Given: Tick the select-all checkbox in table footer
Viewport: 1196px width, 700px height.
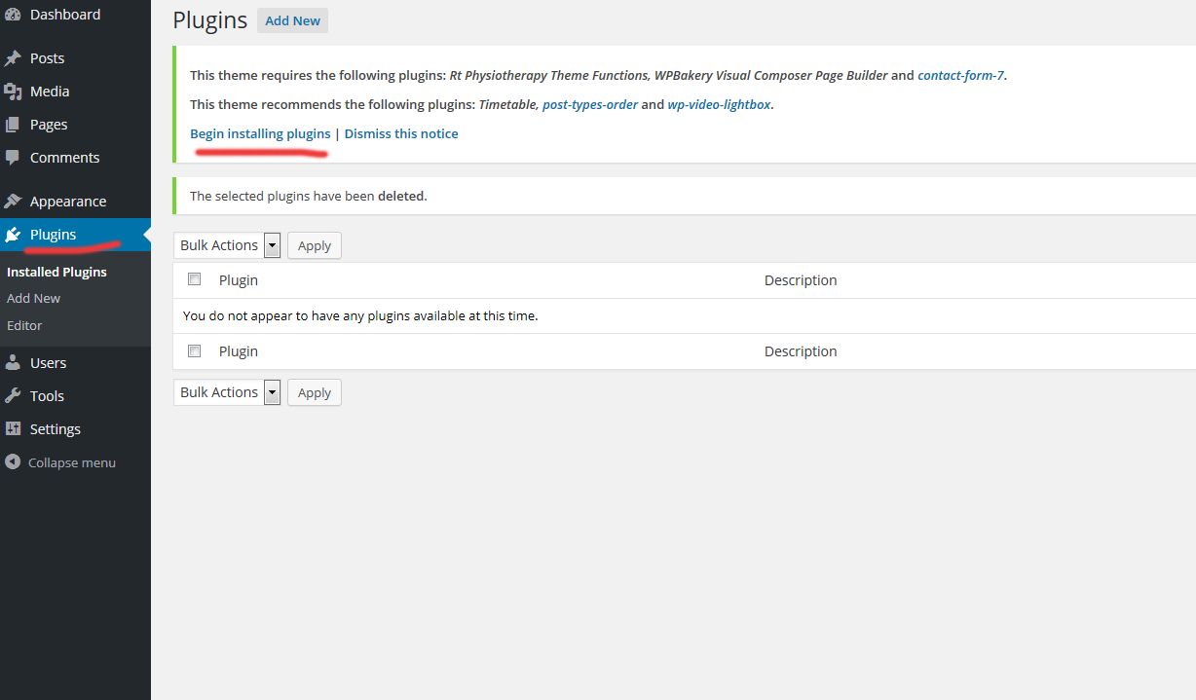Looking at the screenshot, I should coord(195,350).
